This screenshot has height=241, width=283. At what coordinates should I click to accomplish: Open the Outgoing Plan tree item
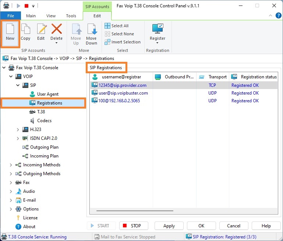tap(40, 147)
